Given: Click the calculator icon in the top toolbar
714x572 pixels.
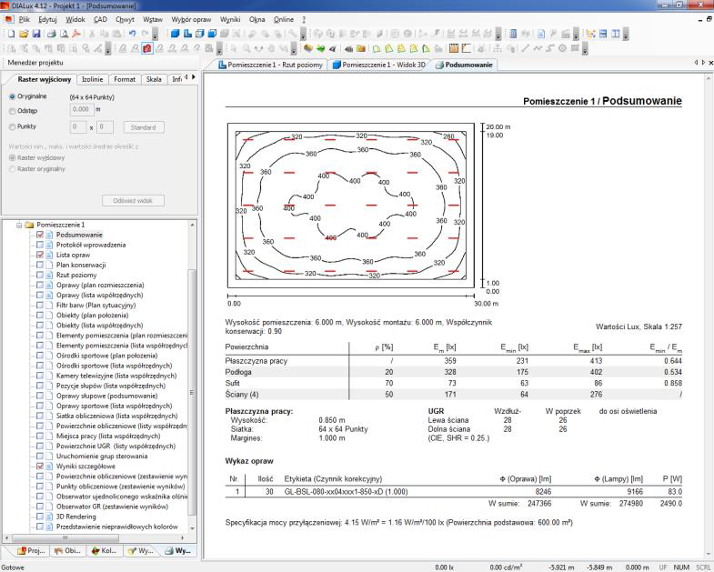Looking at the screenshot, I should pos(513,34).
